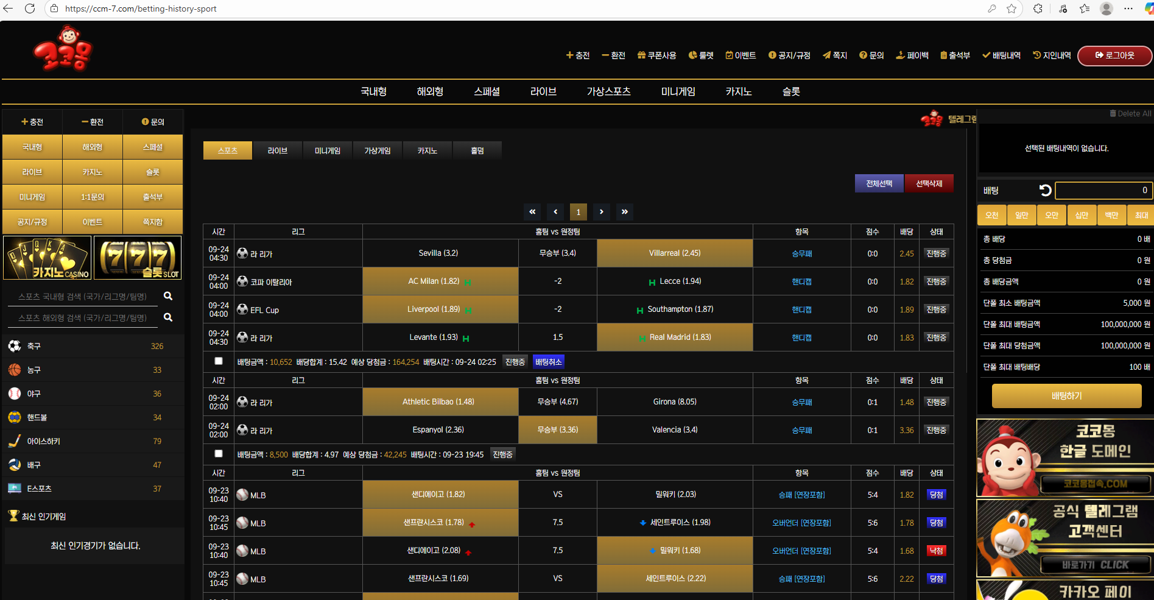
Task: Click the 코코몽 site logo
Action: [x=62, y=50]
